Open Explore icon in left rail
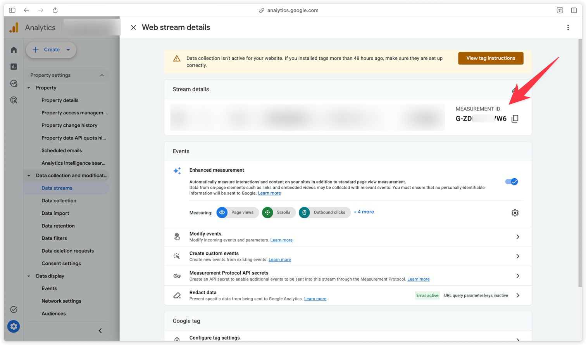 click(14, 83)
